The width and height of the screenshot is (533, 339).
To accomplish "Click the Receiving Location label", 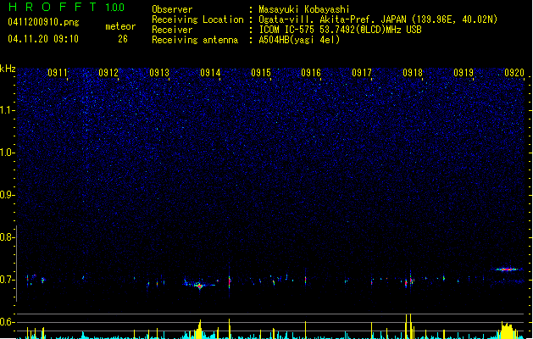I will point(197,19).
